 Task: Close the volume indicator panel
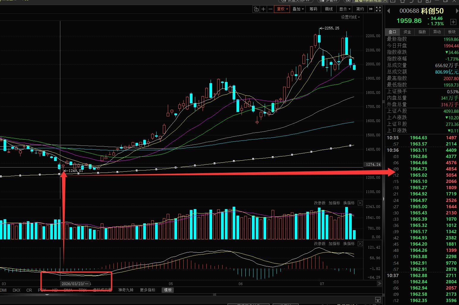tap(360, 203)
